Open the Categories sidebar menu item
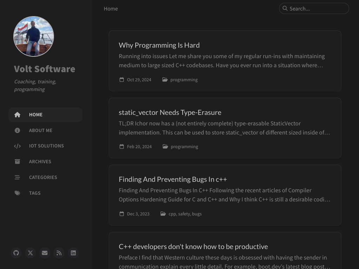The height and width of the screenshot is (269, 359). pyautogui.click(x=43, y=177)
